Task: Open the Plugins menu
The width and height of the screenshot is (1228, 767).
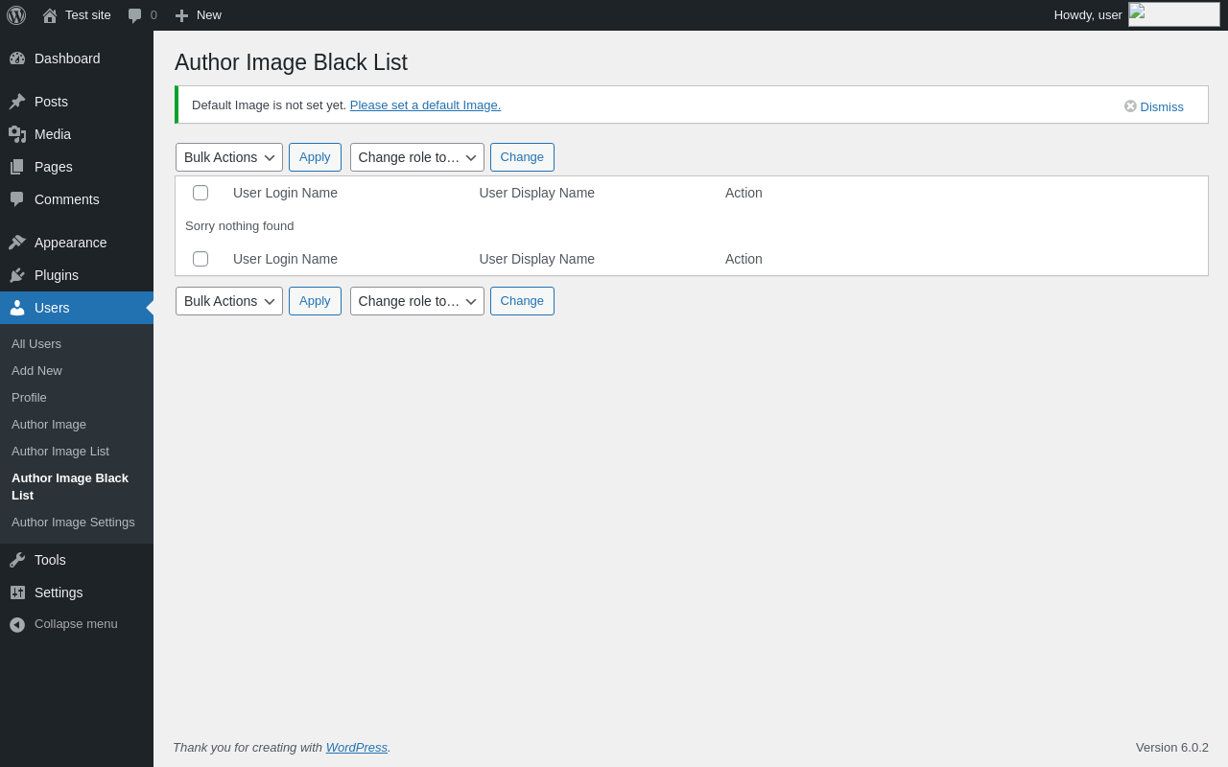Action: click(77, 275)
